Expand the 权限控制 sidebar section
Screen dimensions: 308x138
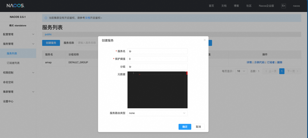[x=18, y=73]
